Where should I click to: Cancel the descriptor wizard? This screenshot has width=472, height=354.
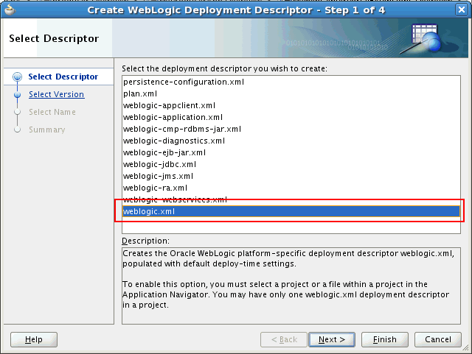(437, 339)
